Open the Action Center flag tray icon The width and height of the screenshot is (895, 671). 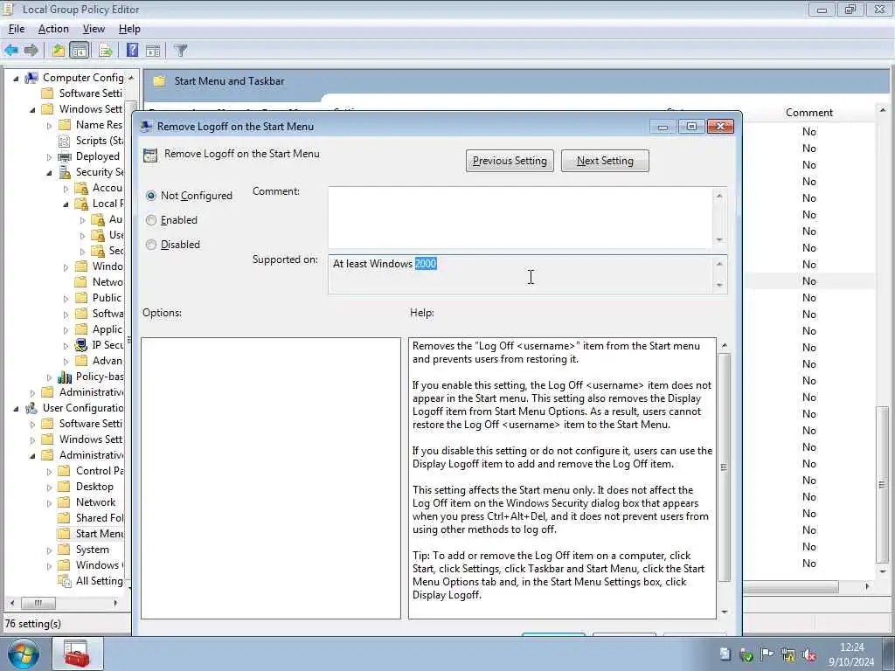click(767, 654)
